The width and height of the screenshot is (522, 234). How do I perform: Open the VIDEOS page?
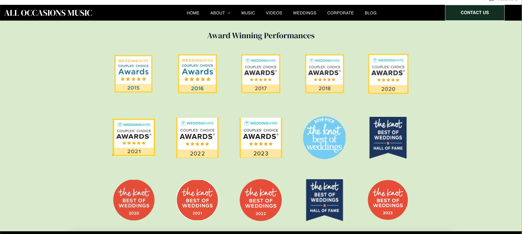pos(274,13)
